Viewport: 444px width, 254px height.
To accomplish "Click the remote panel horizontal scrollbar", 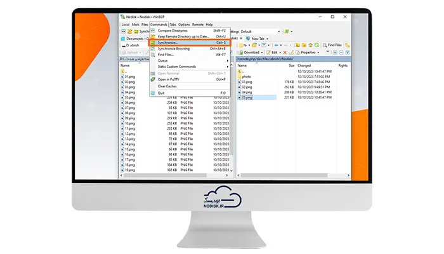I will click(293, 175).
